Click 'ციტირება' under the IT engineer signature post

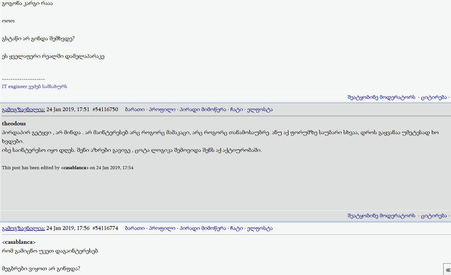click(434, 97)
